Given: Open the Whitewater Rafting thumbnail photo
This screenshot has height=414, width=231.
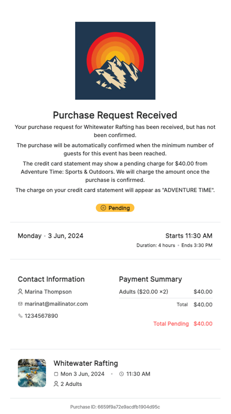Looking at the screenshot, I should click(x=32, y=373).
